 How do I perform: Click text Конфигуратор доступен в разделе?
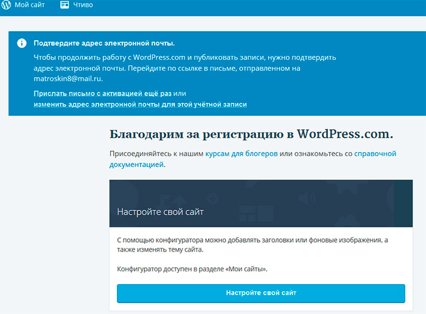192,269
